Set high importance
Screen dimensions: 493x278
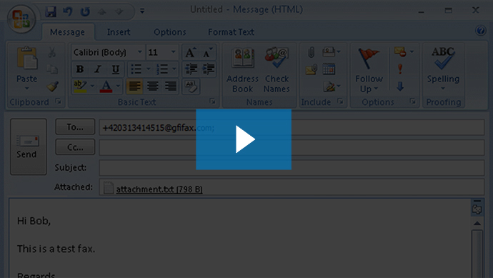click(400, 69)
